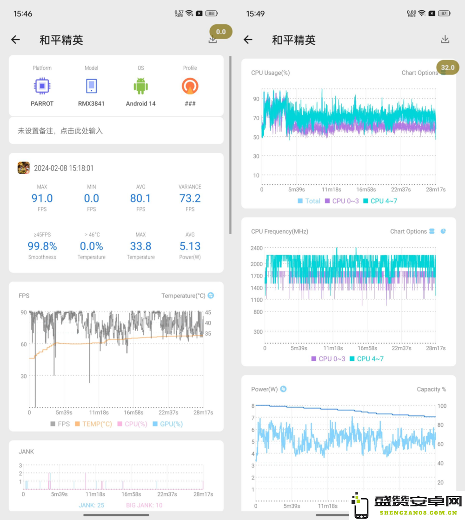Tap the RMX3841 model phone icon
Screen dimensions: 465x520
tap(92, 86)
